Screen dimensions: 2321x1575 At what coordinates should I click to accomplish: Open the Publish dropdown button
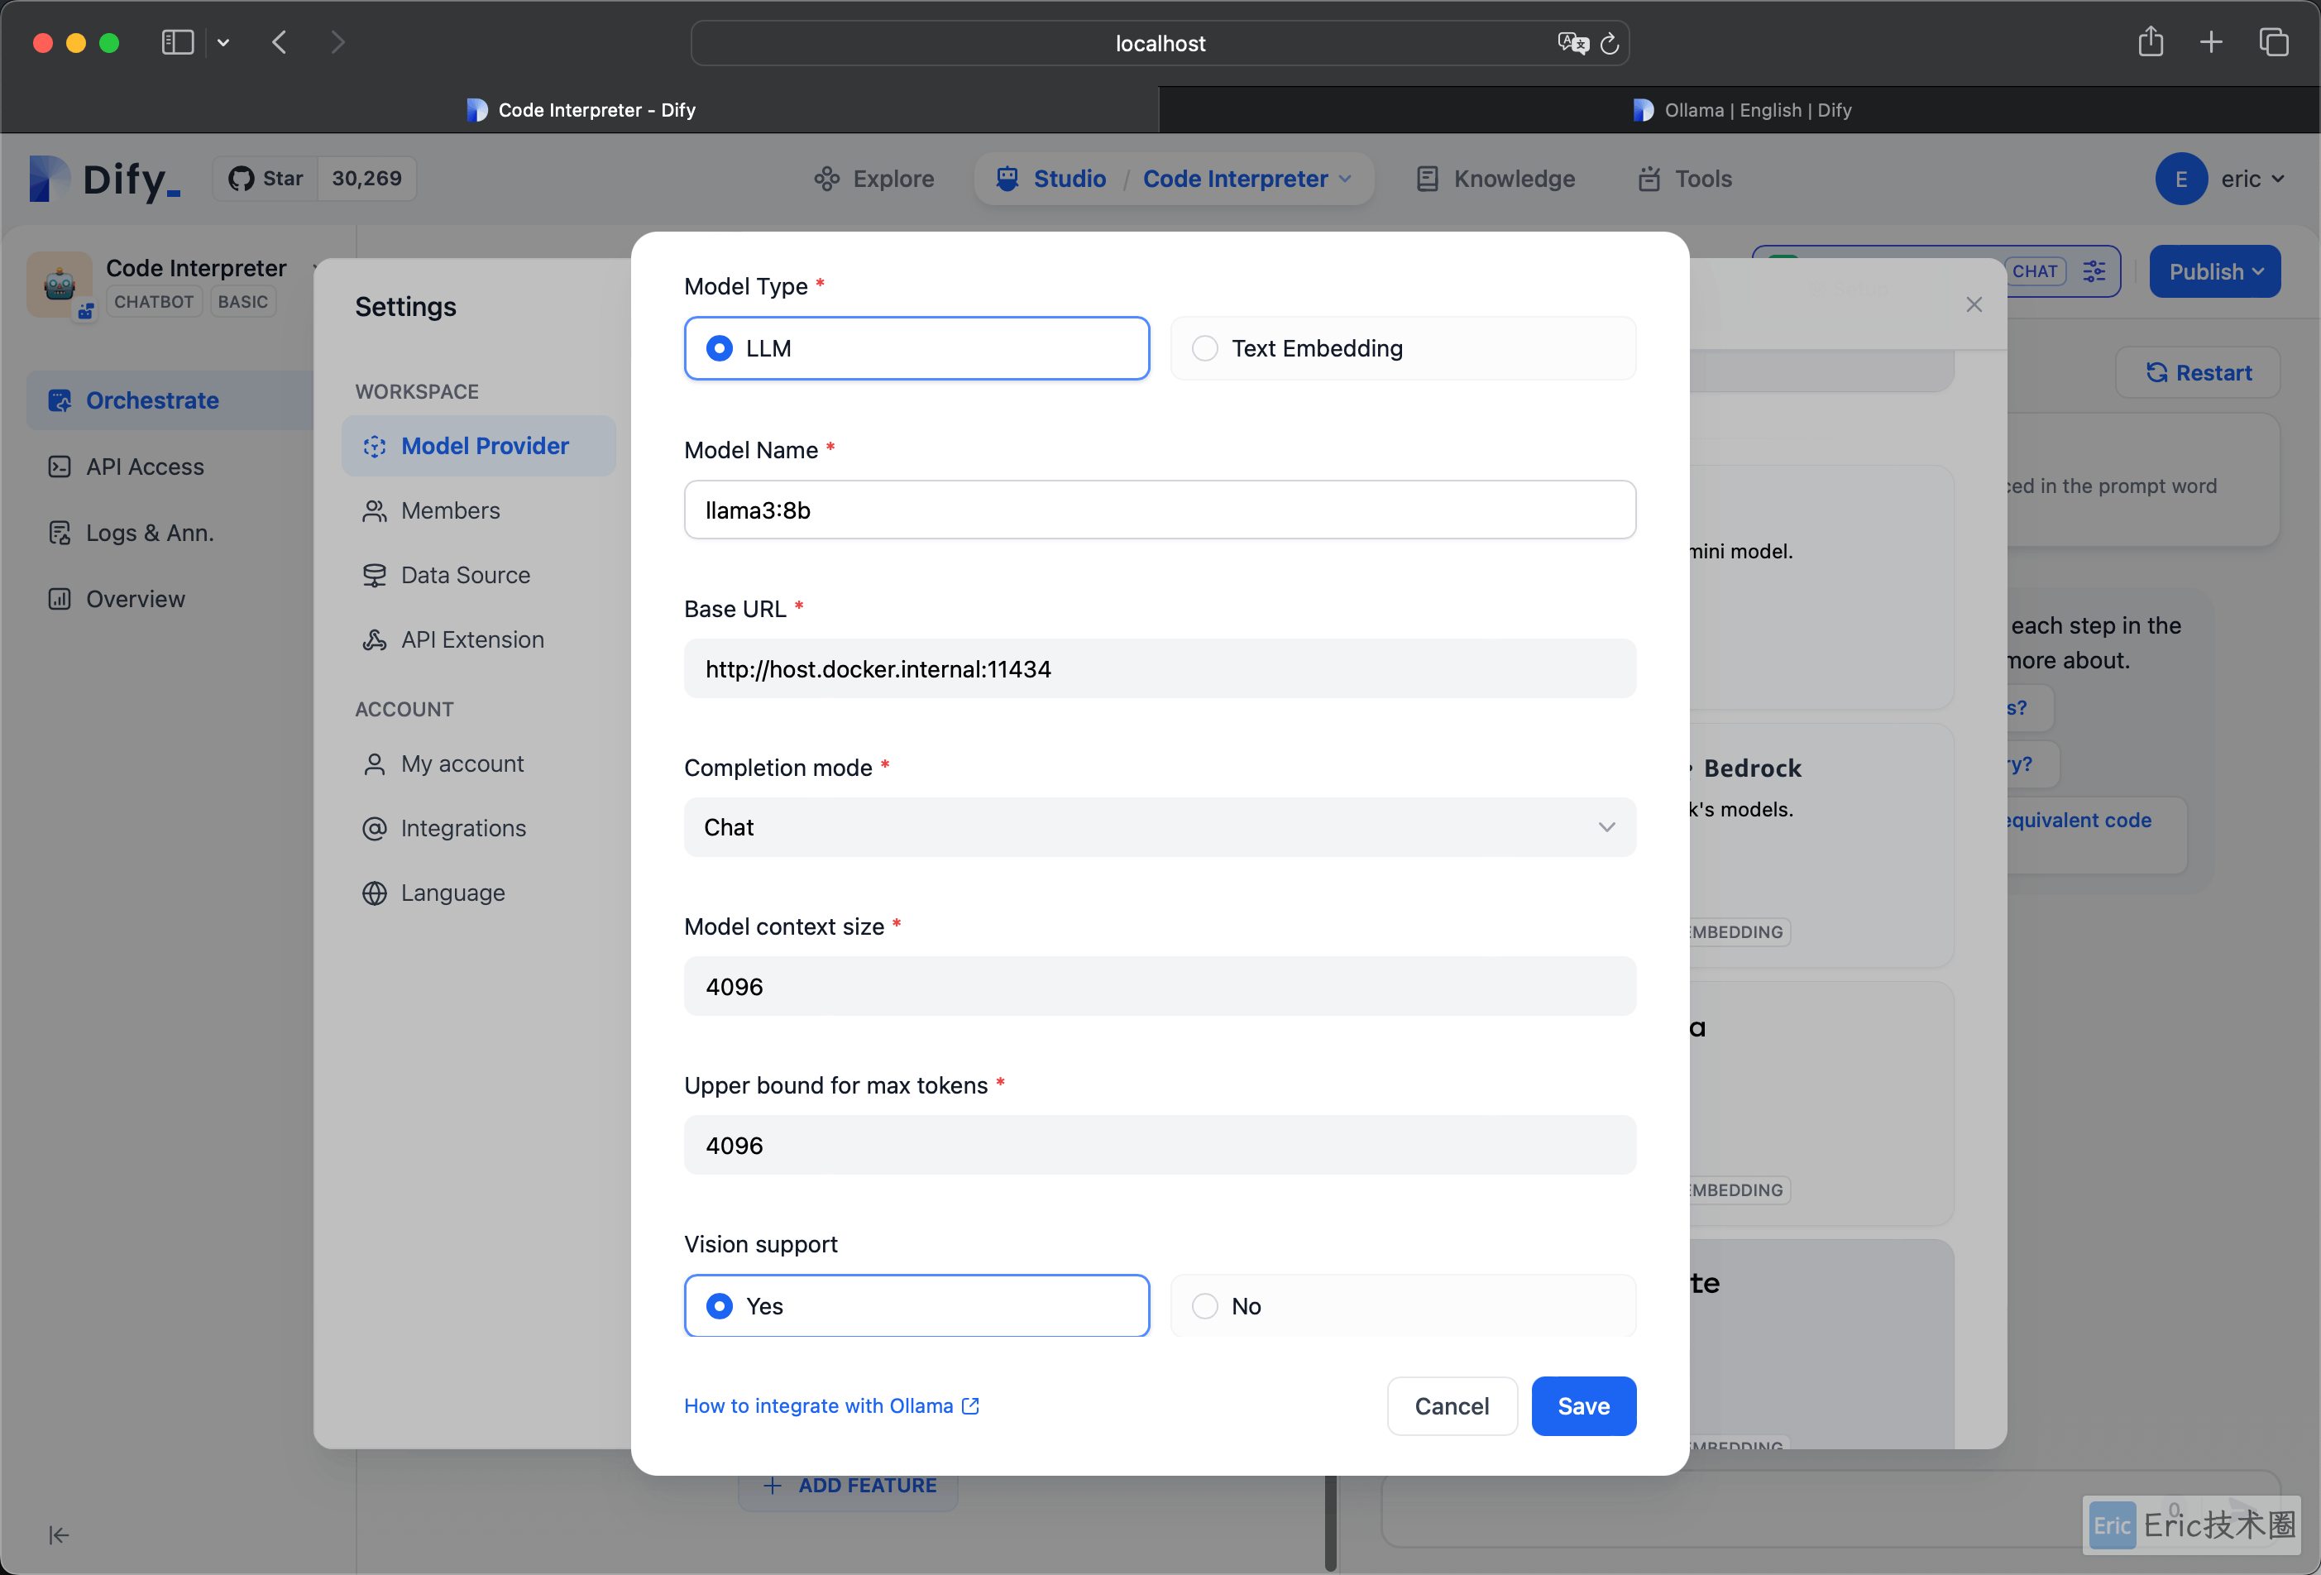click(2215, 271)
